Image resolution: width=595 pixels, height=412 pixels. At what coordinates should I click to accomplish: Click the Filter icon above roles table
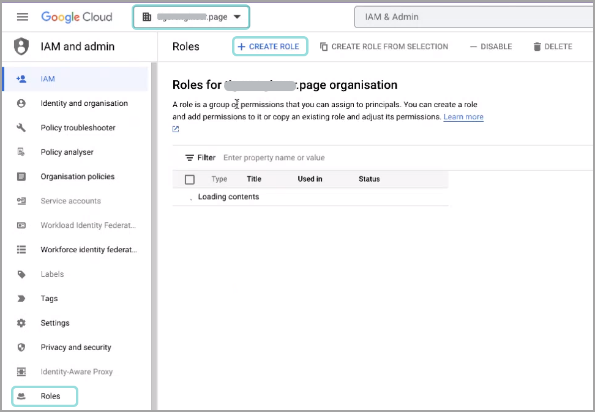pyautogui.click(x=190, y=158)
